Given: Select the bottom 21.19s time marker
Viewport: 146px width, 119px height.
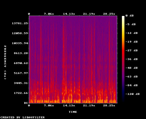Looking at the screenshot, I should (x=89, y=106).
